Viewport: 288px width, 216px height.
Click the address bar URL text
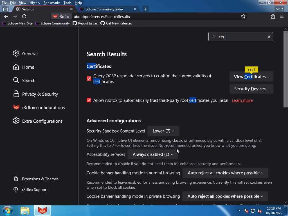pos(102,17)
